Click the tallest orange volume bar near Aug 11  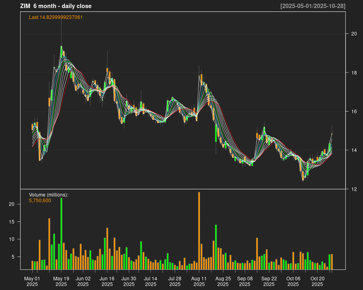[x=199, y=230]
